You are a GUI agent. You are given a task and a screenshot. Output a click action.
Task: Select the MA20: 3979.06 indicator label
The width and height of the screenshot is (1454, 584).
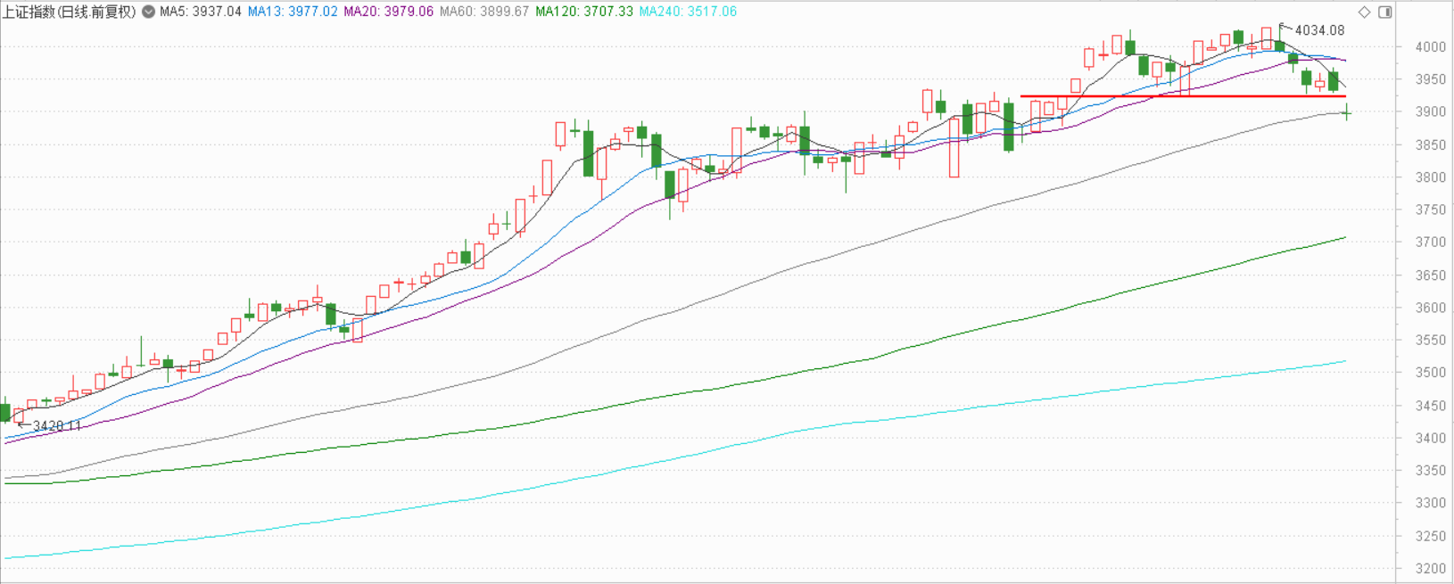click(389, 12)
